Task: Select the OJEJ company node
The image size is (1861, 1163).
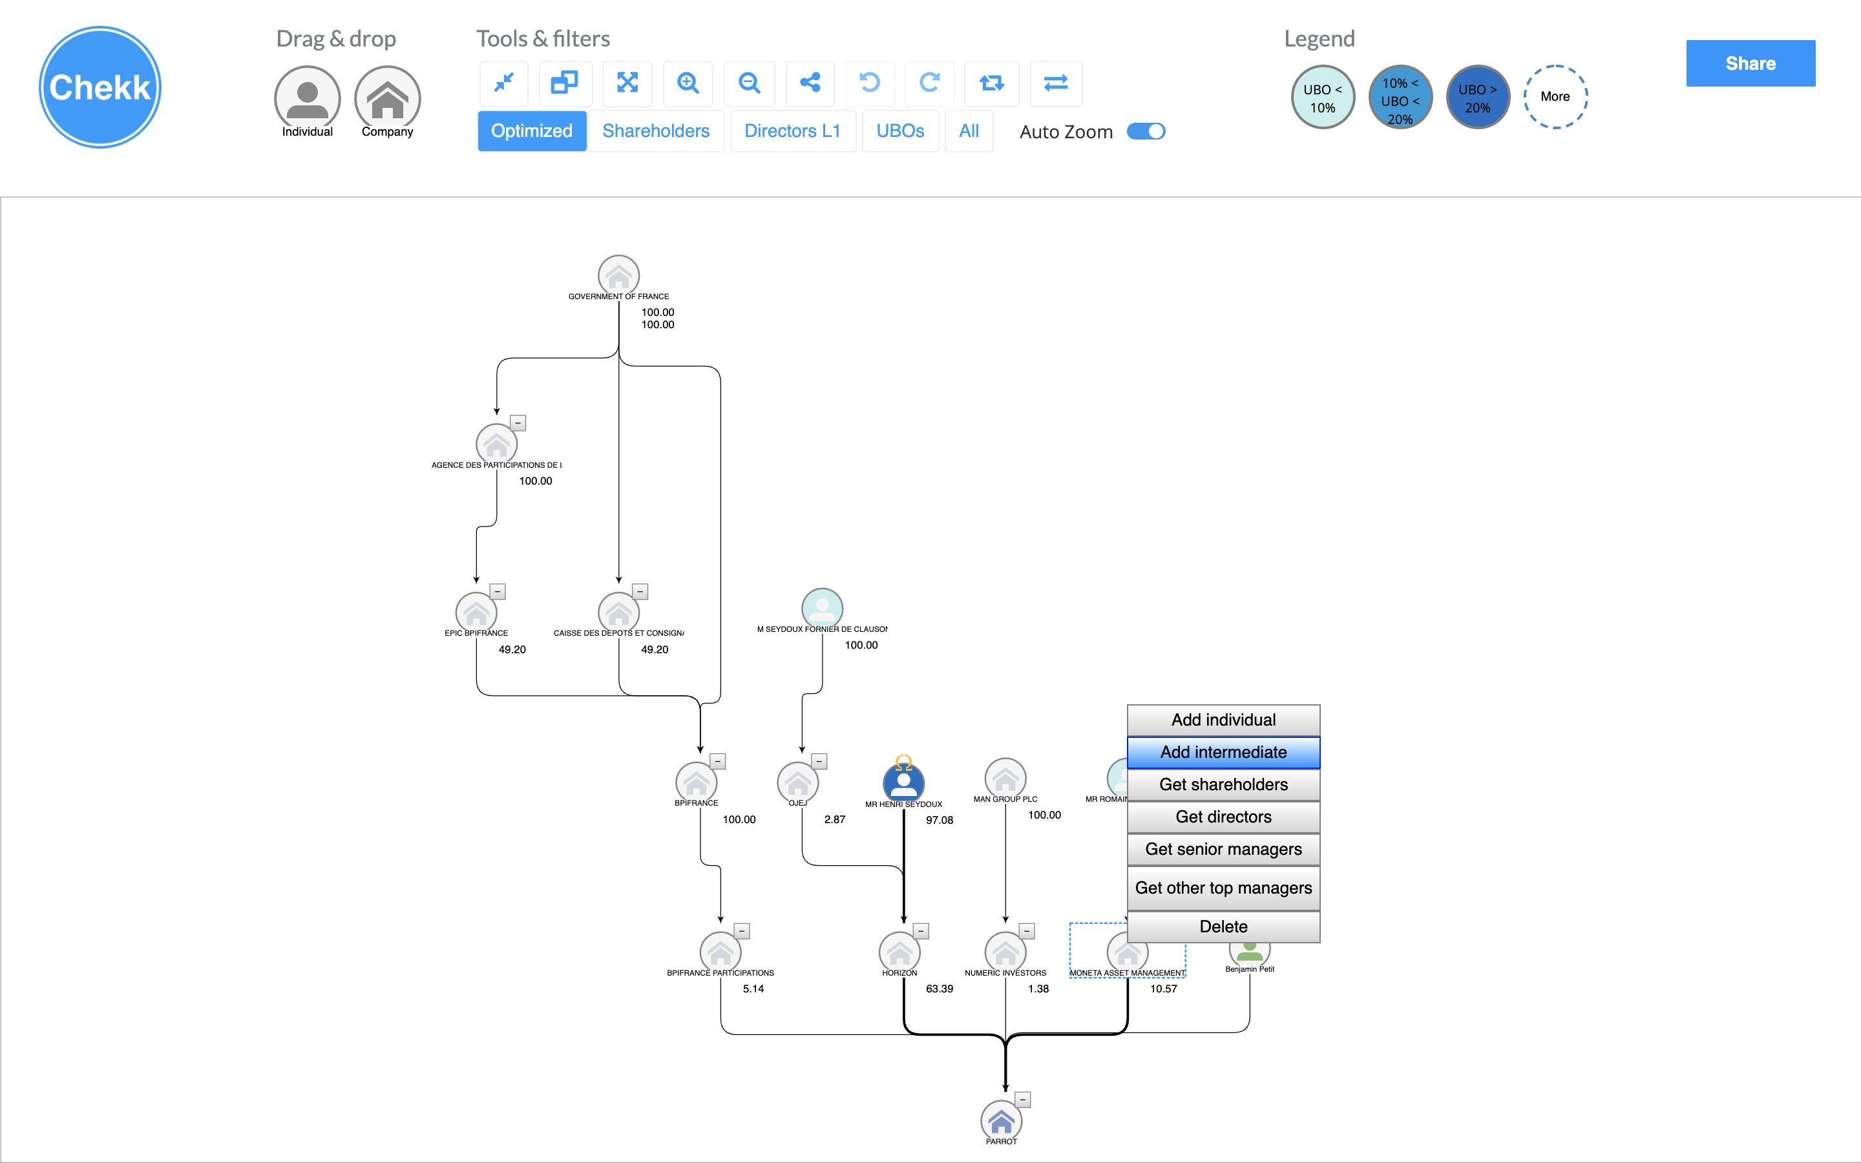Action: 798,782
